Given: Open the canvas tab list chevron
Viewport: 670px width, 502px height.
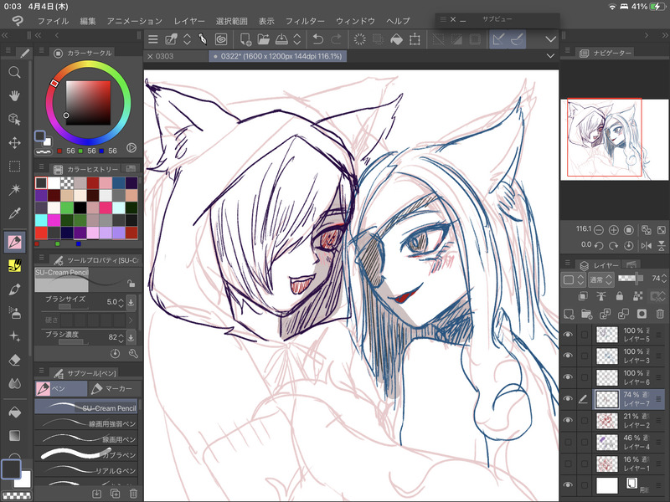Looking at the screenshot, I should [550, 56].
